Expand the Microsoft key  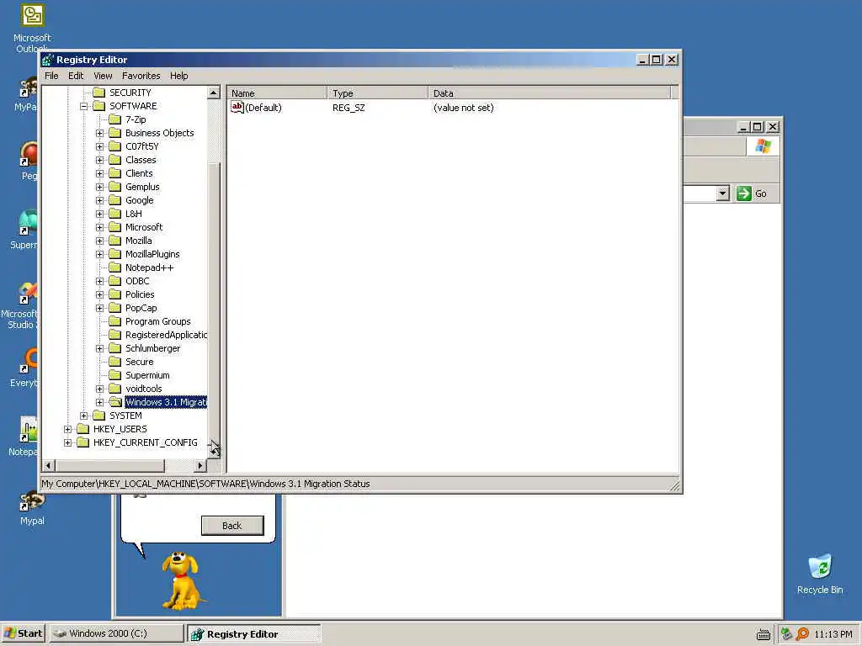coord(99,227)
